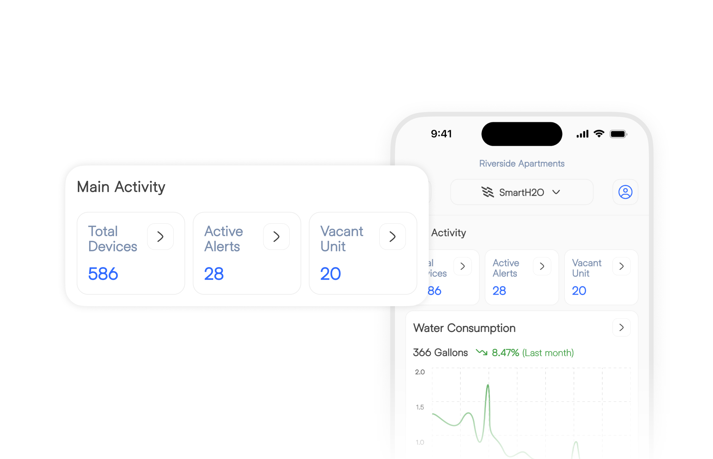Tap the chevron beside SmartH2O
Viewport: 713px width, 459px height.
click(x=556, y=192)
